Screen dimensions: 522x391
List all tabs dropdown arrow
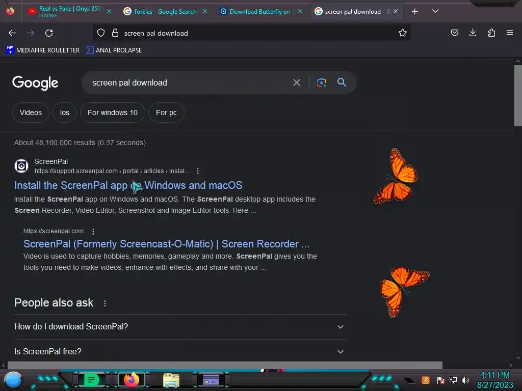point(435,12)
